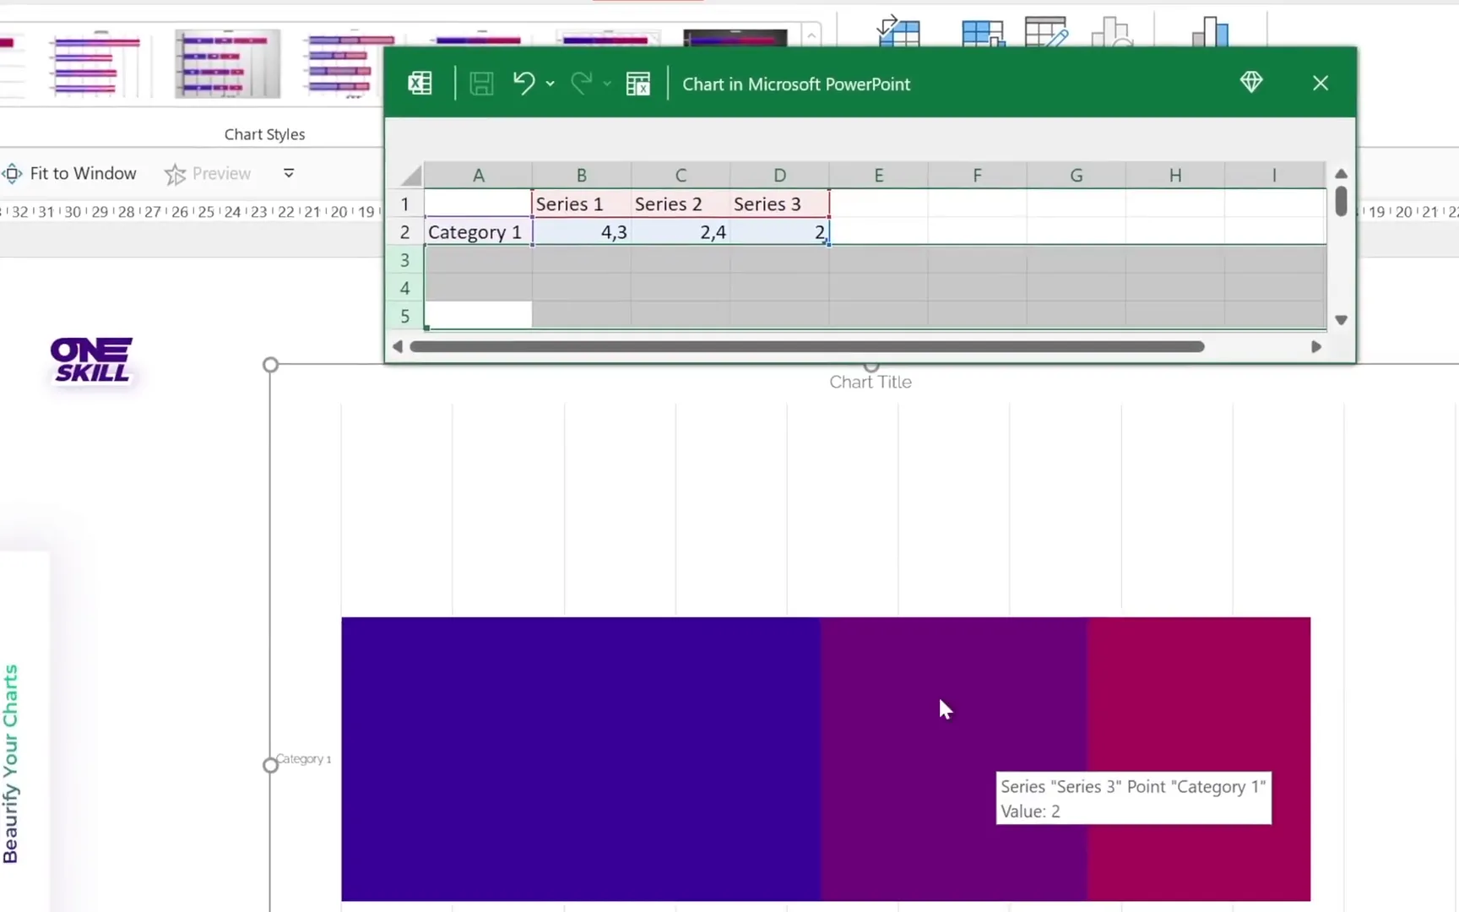Click the select-all corner of the spreadsheet

pyautogui.click(x=410, y=175)
